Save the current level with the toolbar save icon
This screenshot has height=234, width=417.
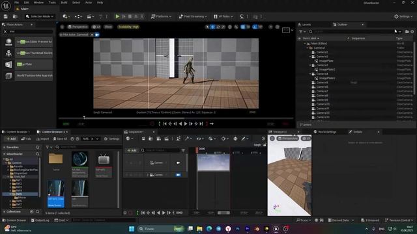(6, 16)
